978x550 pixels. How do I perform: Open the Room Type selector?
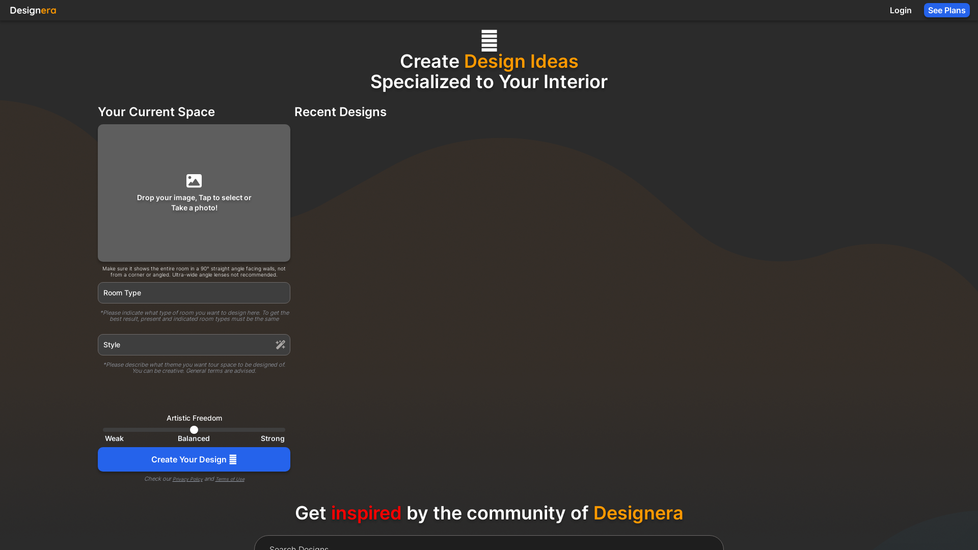coord(194,293)
